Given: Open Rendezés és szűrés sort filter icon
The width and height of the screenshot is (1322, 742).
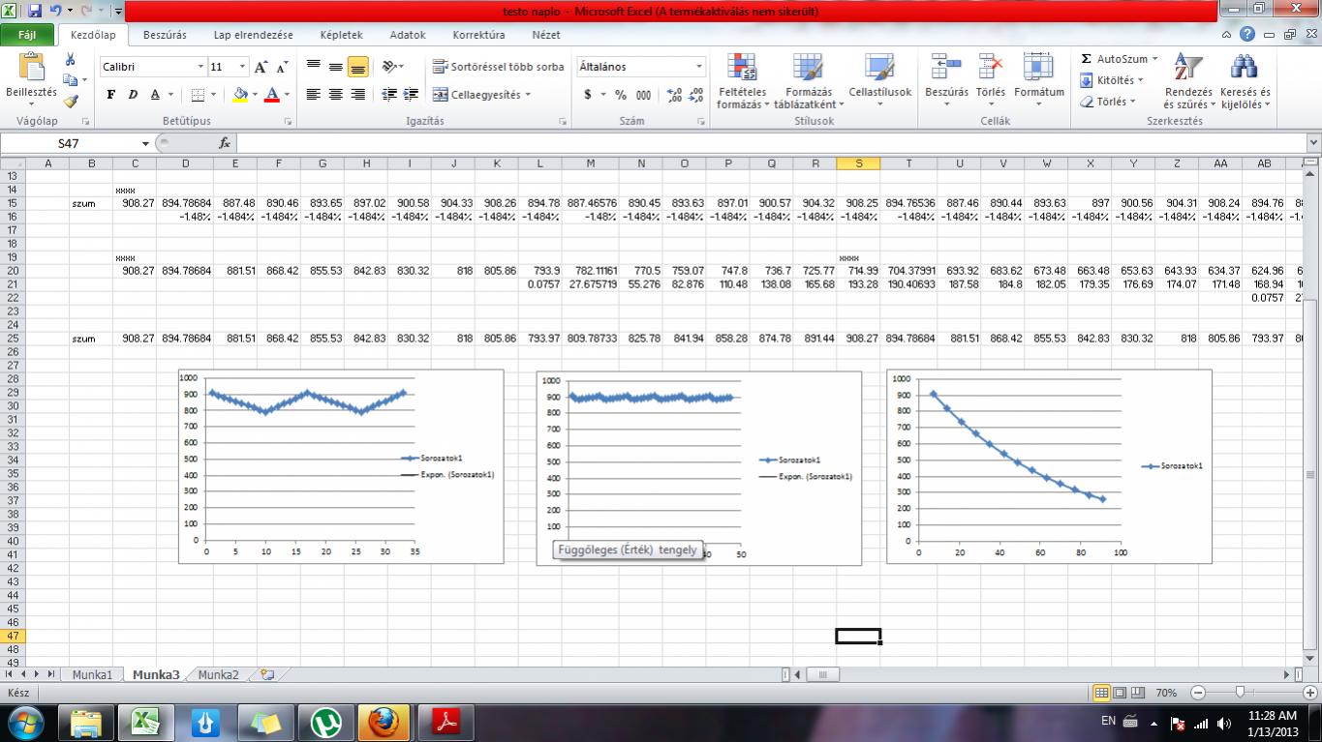Looking at the screenshot, I should [1186, 68].
